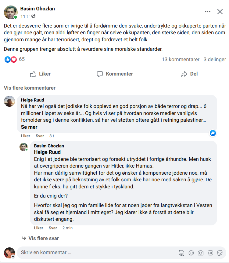
Task: Click the Kommenter speech bubble button
Action: pyautogui.click(x=115, y=74)
